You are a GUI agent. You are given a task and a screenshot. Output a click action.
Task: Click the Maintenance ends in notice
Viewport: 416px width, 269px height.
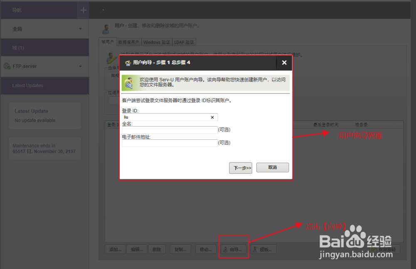[x=44, y=148]
